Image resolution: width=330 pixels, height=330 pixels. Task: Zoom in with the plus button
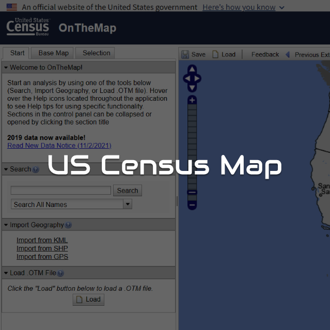(192, 100)
